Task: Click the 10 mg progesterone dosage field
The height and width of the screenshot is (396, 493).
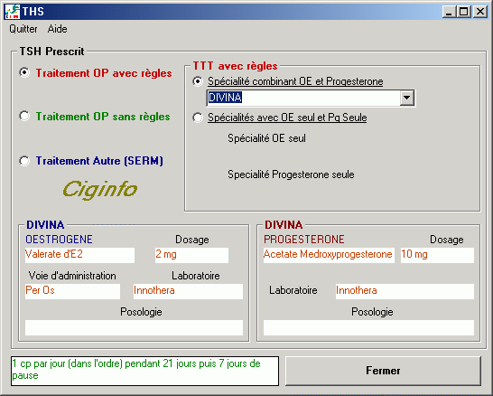Action: click(x=437, y=255)
